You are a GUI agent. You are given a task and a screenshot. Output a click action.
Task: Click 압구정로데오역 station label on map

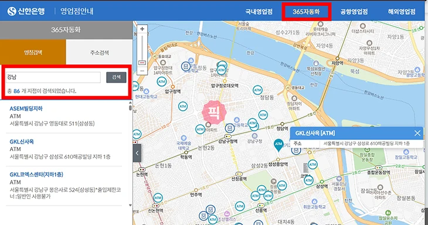pyautogui.click(x=225, y=86)
